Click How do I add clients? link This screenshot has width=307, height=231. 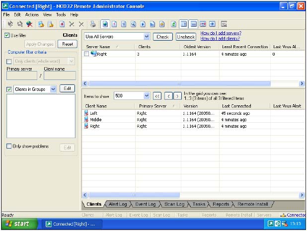(x=220, y=39)
